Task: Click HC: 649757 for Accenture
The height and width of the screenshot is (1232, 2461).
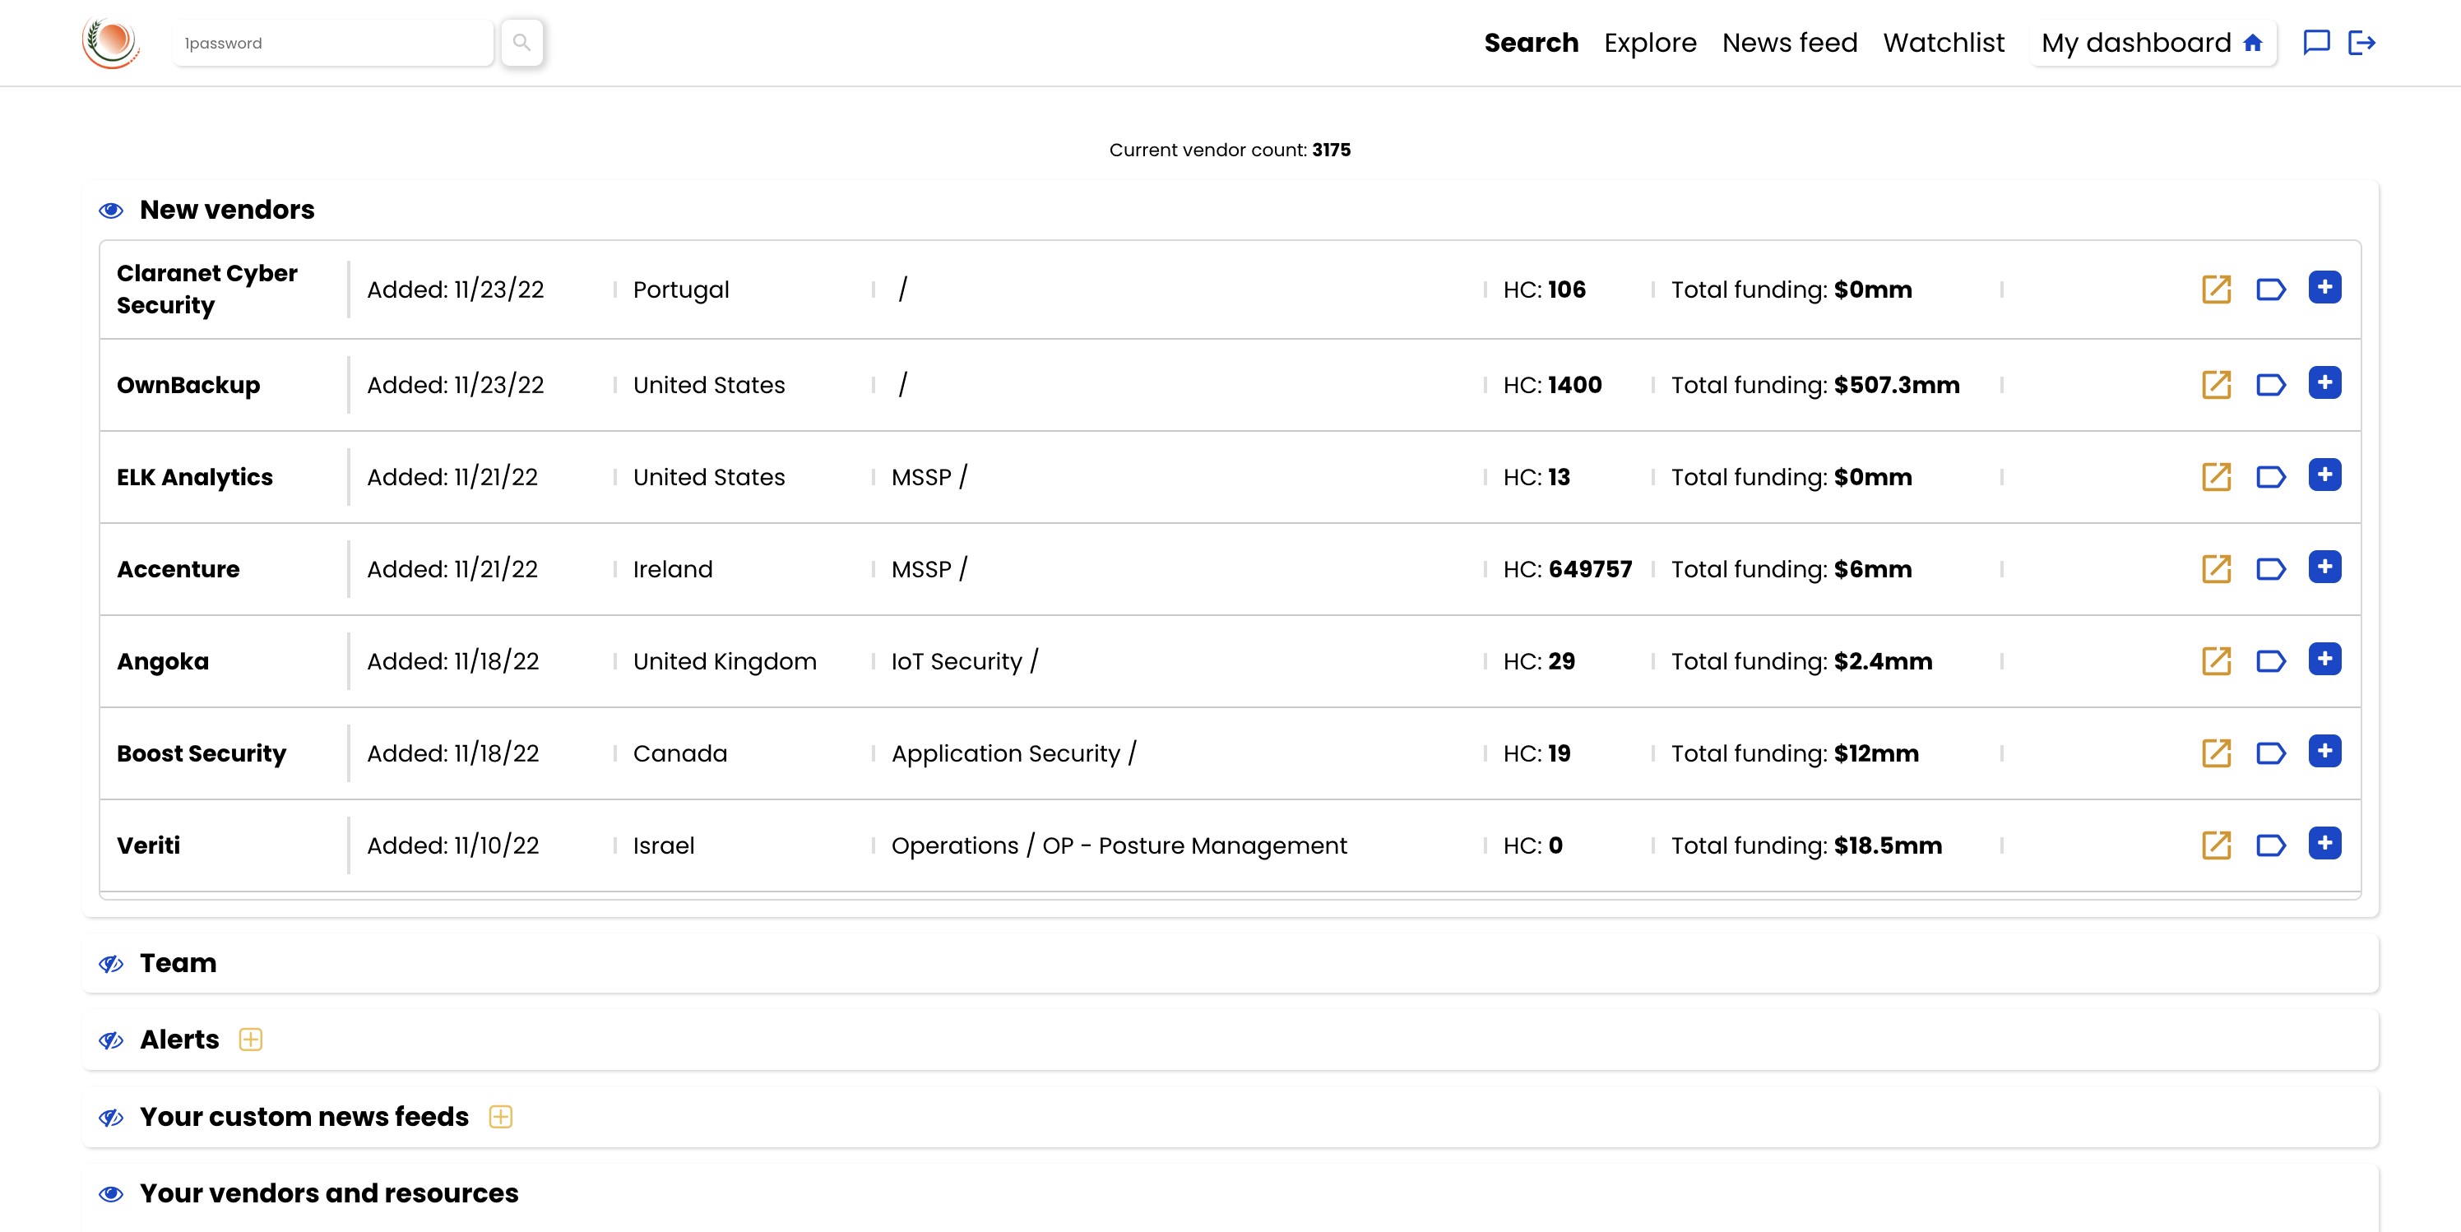Action: [1568, 569]
